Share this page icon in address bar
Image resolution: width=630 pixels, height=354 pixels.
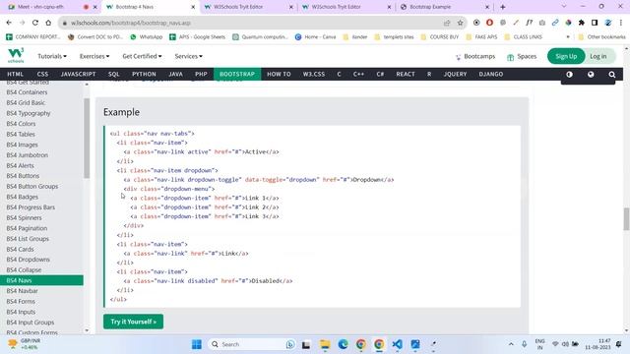tap(447, 23)
